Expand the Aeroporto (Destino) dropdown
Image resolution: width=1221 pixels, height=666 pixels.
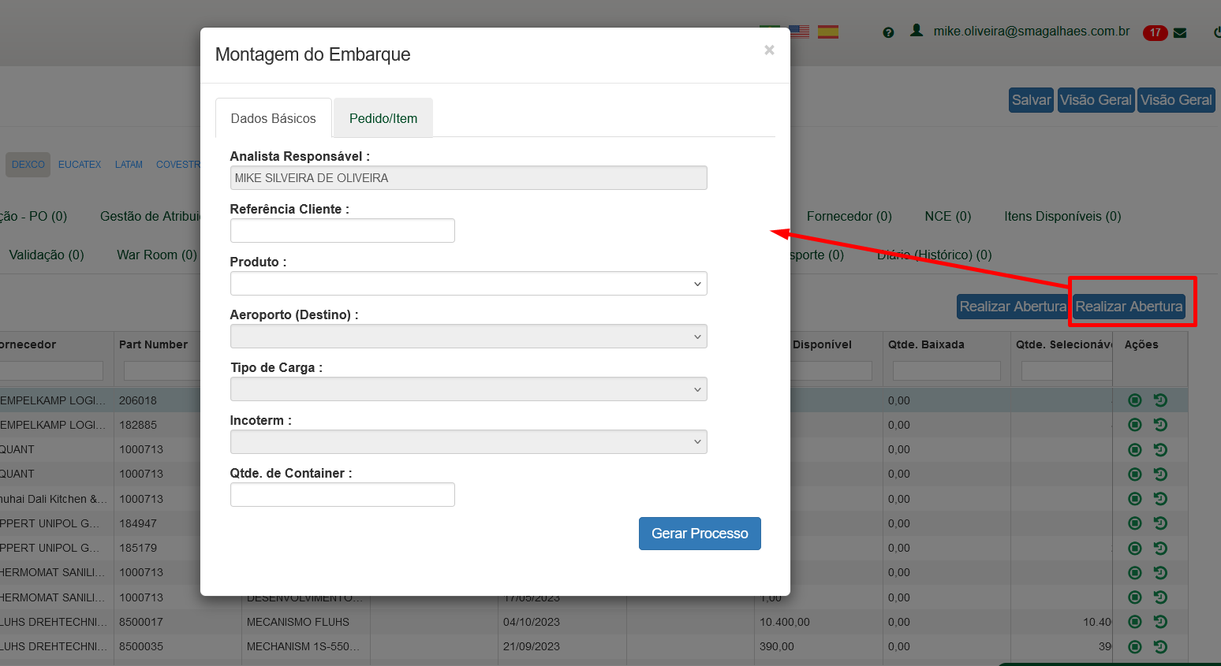pyautogui.click(x=469, y=337)
